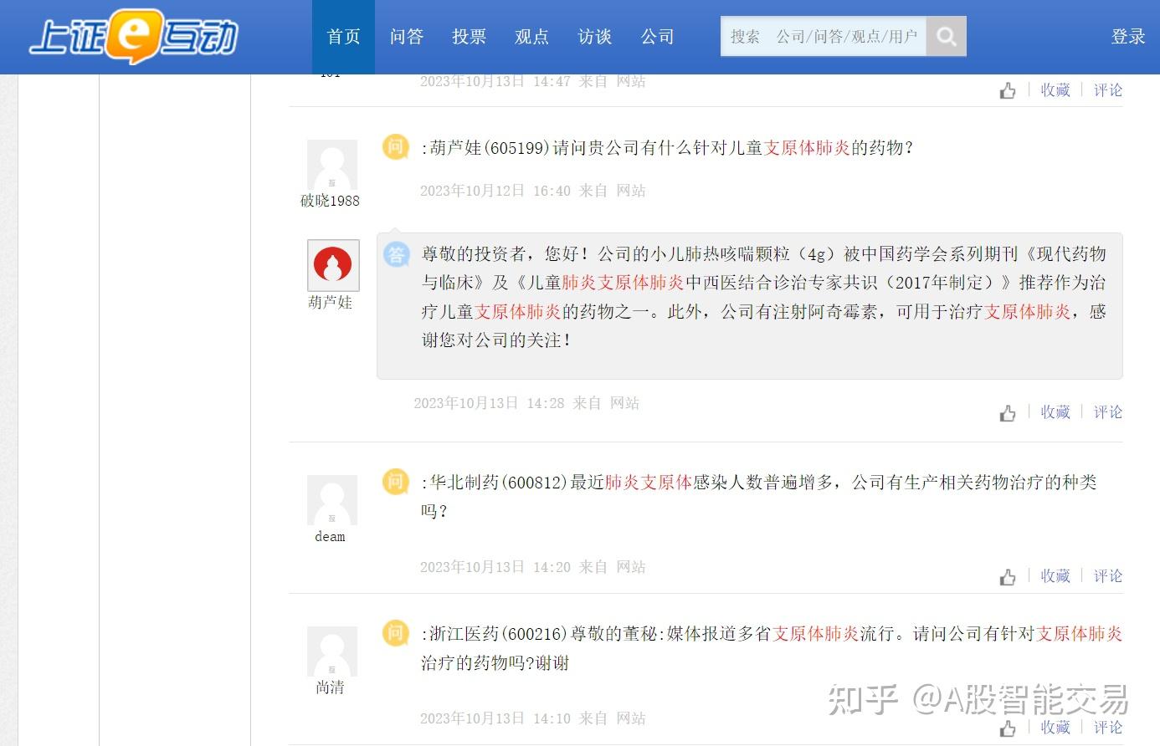Open 葫芦娃 company avatar

[x=331, y=264]
